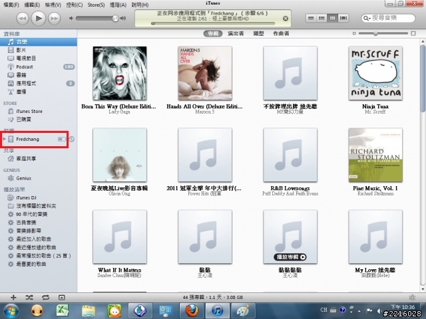Select the Artists tab
The width and height of the screenshot is (426, 319).
tap(236, 34)
